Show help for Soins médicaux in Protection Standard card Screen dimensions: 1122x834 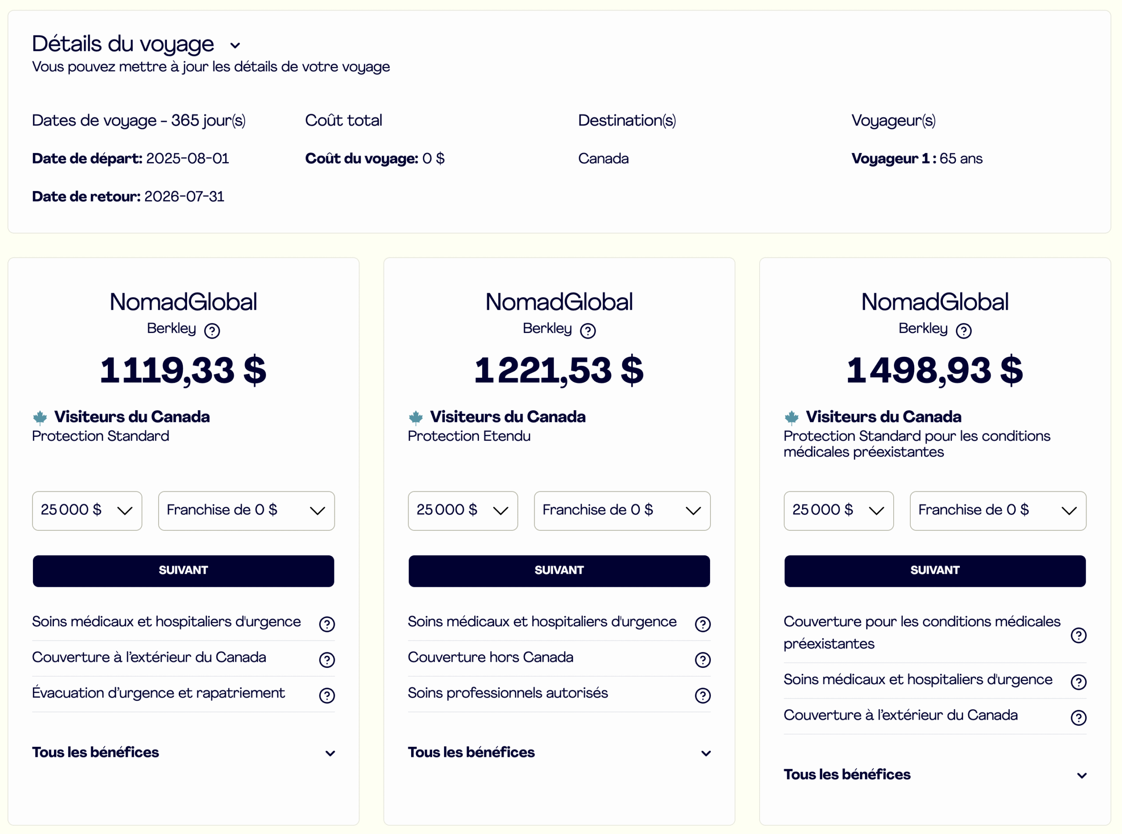pyautogui.click(x=327, y=624)
